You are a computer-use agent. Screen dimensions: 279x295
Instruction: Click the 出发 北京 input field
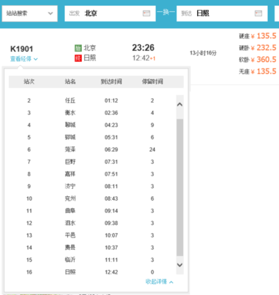[110, 13]
